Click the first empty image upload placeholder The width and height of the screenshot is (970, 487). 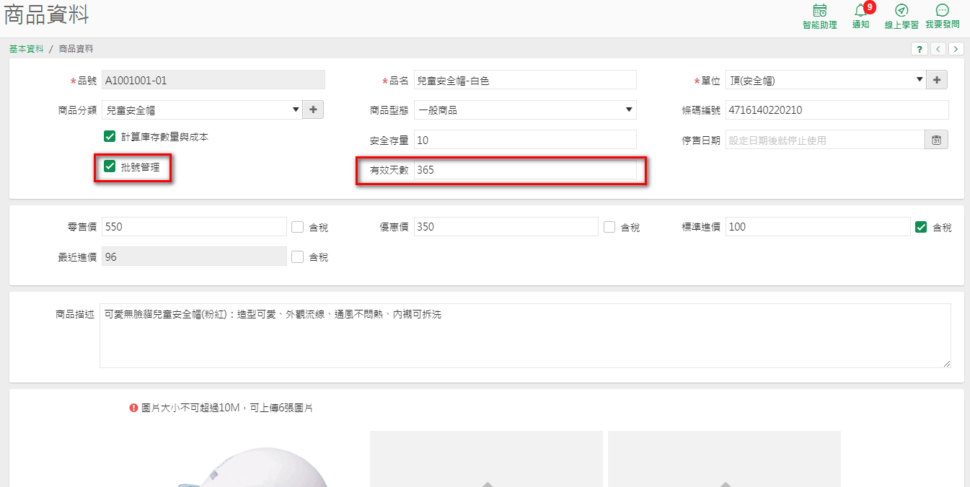(x=486, y=459)
